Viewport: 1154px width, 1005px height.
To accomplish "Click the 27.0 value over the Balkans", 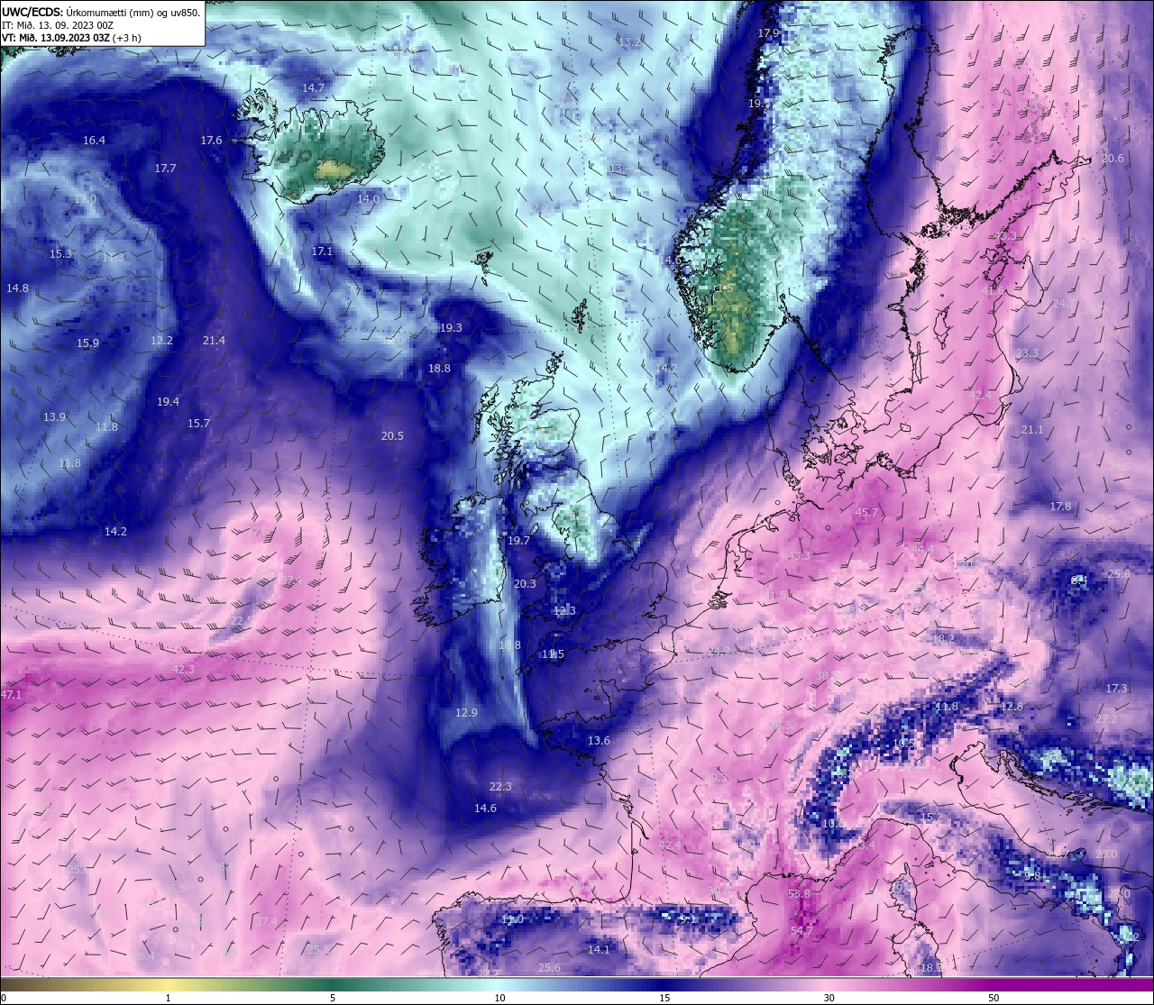I will [1106, 854].
